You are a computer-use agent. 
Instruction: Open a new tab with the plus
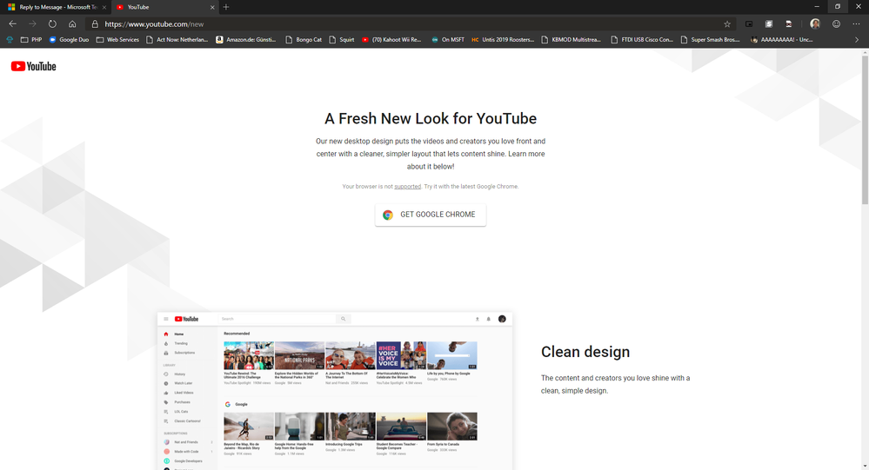tap(225, 7)
